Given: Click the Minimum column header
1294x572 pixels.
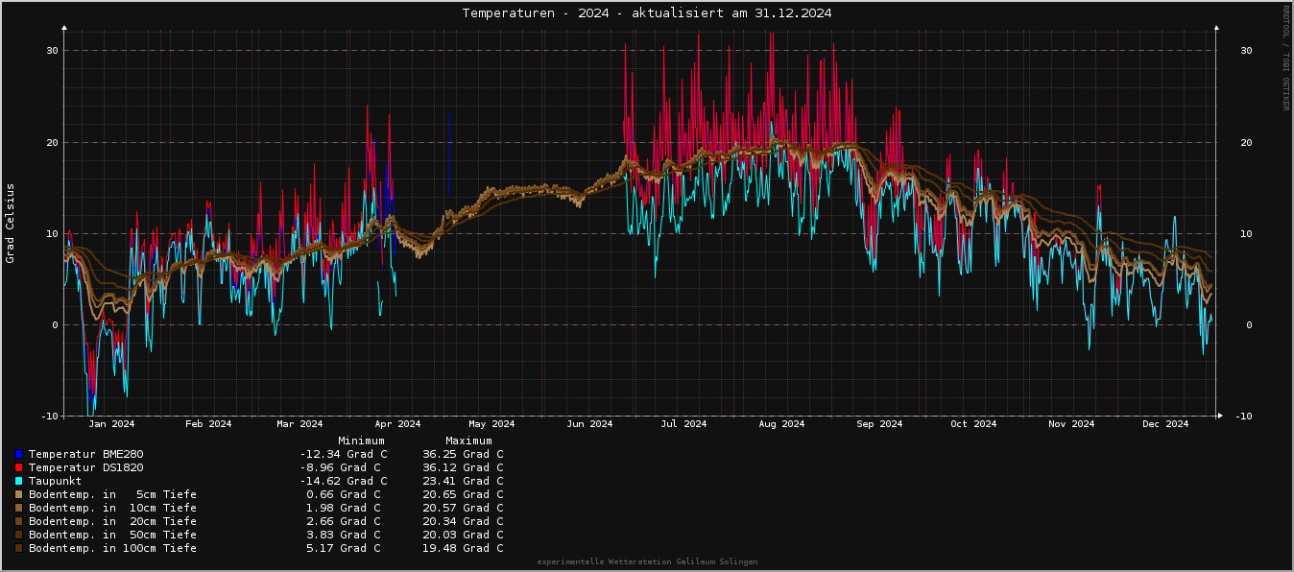Looking at the screenshot, I should 361,441.
